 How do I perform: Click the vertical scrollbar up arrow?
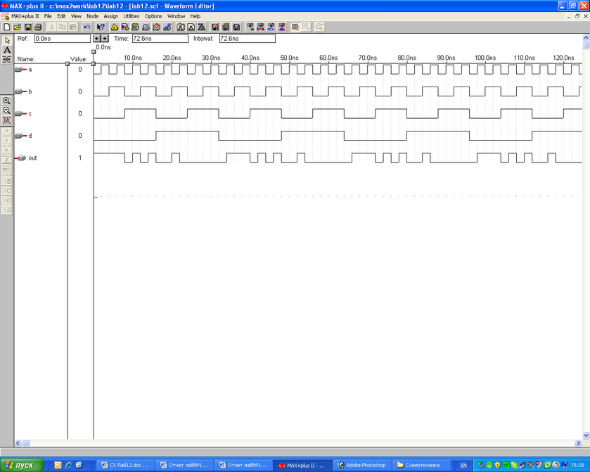pyautogui.click(x=586, y=38)
